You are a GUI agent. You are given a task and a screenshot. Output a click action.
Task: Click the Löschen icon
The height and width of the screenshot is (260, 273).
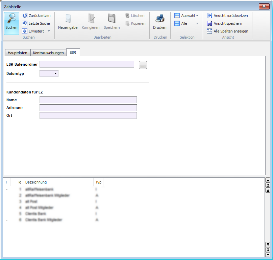127,16
